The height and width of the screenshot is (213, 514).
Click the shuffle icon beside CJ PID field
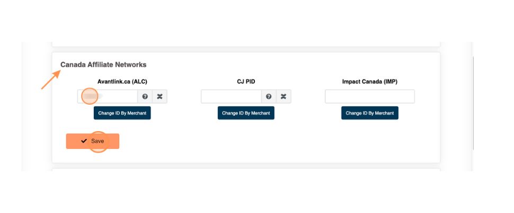(x=283, y=97)
